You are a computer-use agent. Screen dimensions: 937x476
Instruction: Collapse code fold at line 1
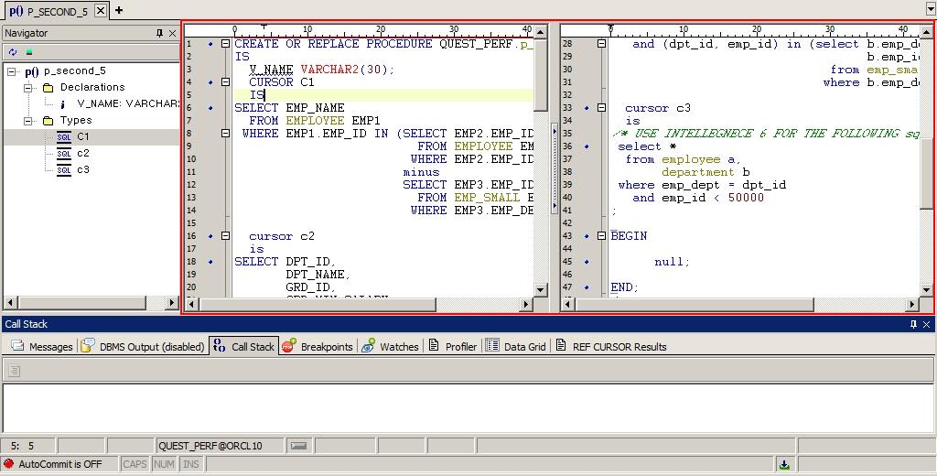pyautogui.click(x=225, y=44)
